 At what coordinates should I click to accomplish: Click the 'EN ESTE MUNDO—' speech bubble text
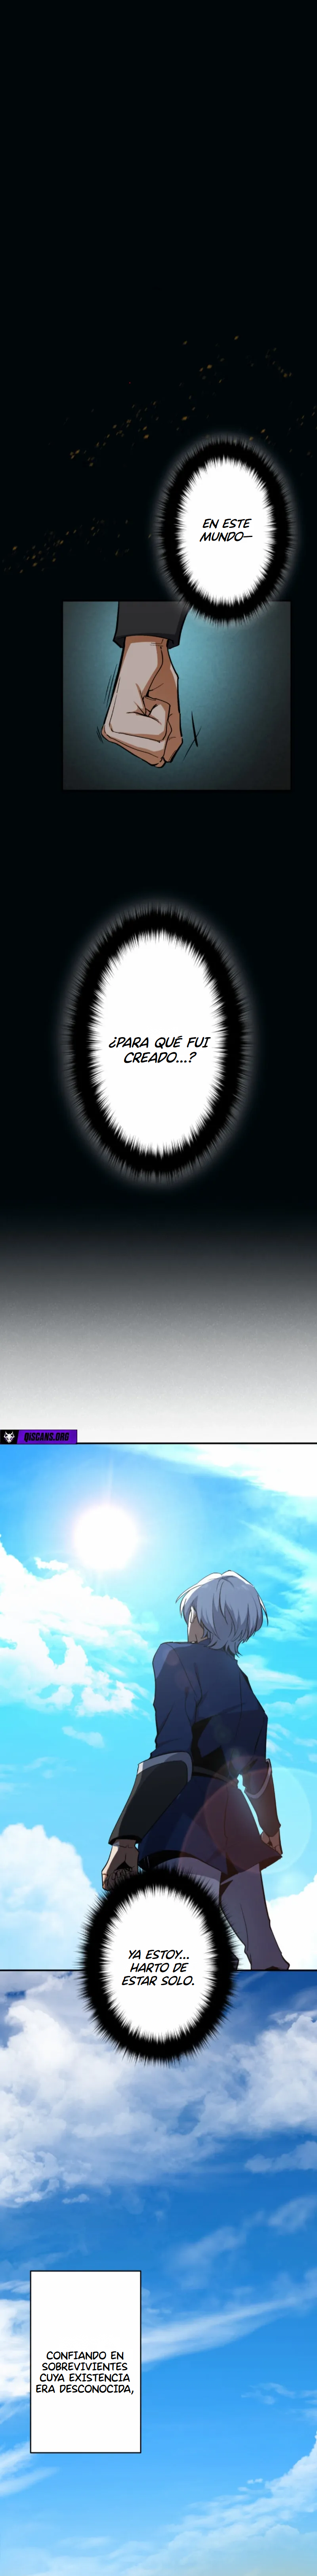tap(225, 530)
